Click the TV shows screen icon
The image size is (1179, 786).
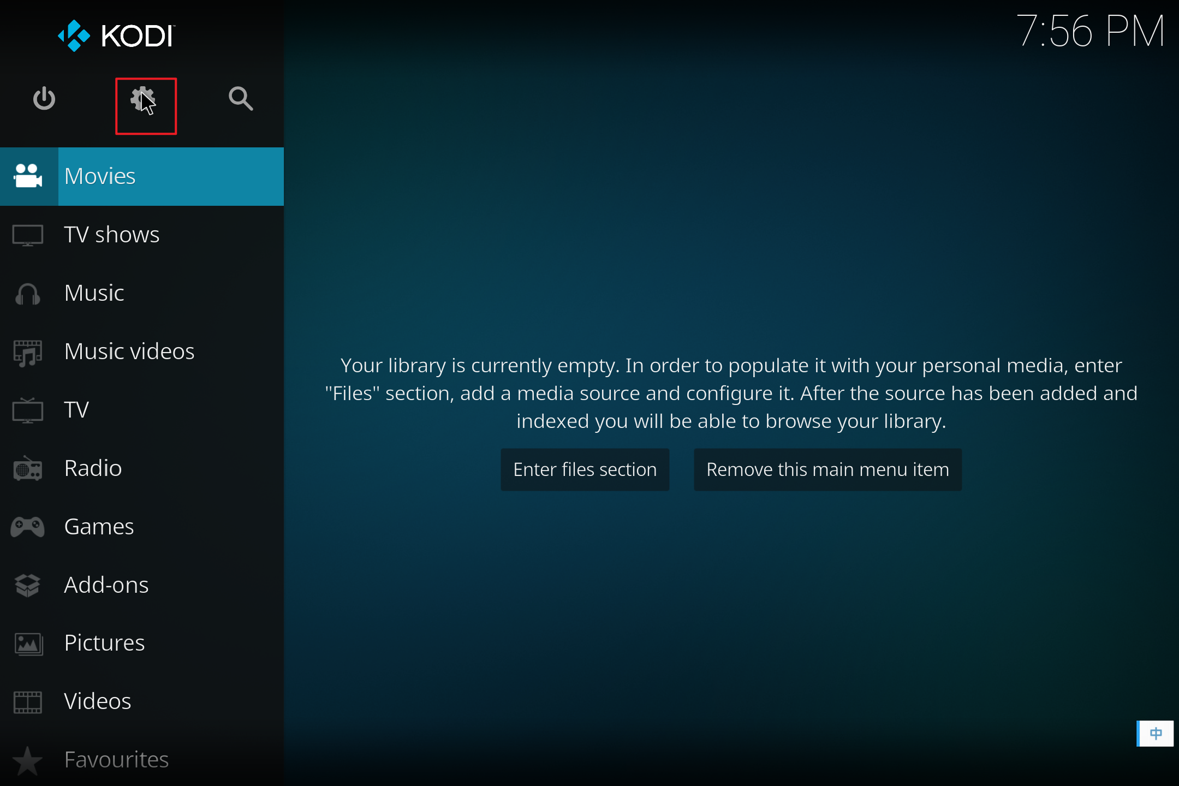(28, 235)
